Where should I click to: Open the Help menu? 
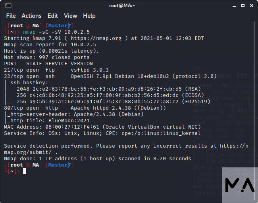[x=89, y=16]
